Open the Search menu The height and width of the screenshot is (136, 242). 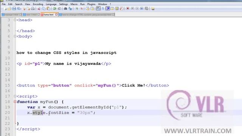[19, 4]
